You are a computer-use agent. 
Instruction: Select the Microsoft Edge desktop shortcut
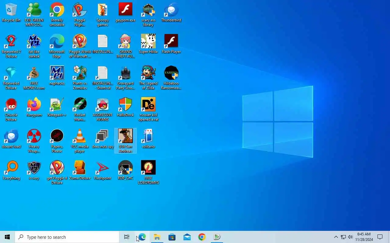57,46
